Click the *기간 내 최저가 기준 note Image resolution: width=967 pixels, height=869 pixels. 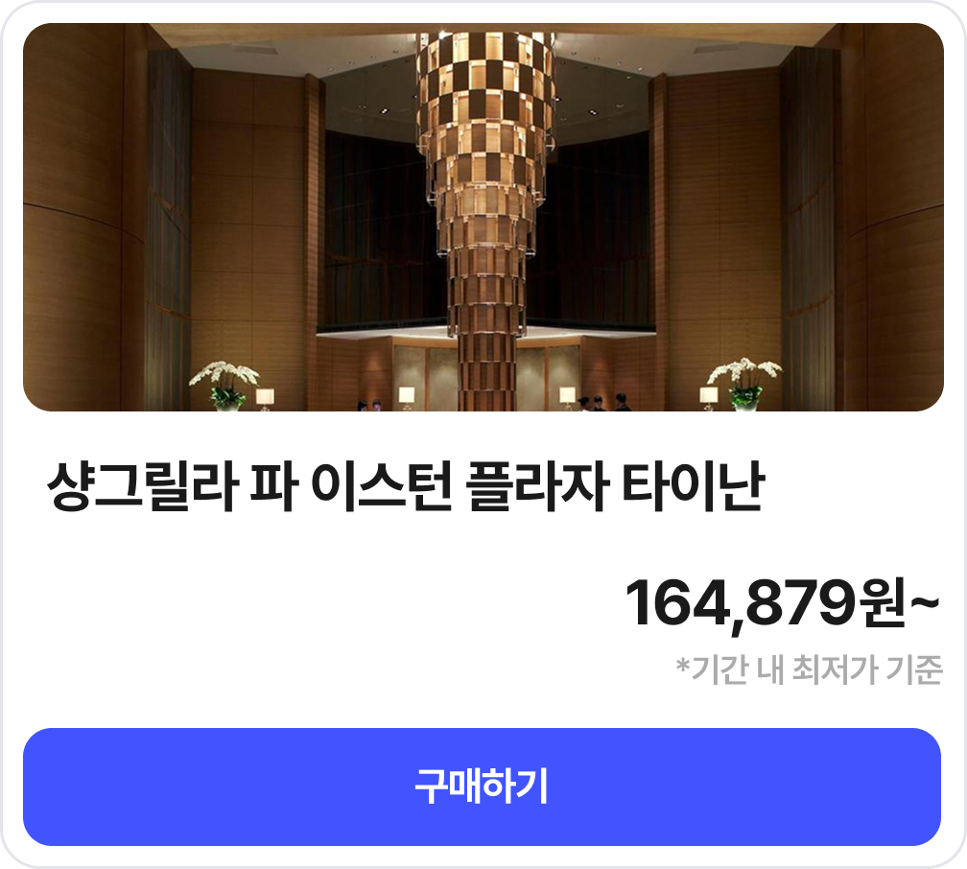(x=809, y=669)
